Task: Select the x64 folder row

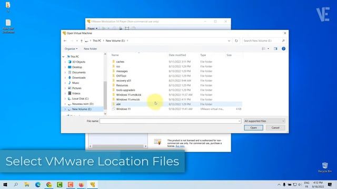Action: click(x=177, y=104)
